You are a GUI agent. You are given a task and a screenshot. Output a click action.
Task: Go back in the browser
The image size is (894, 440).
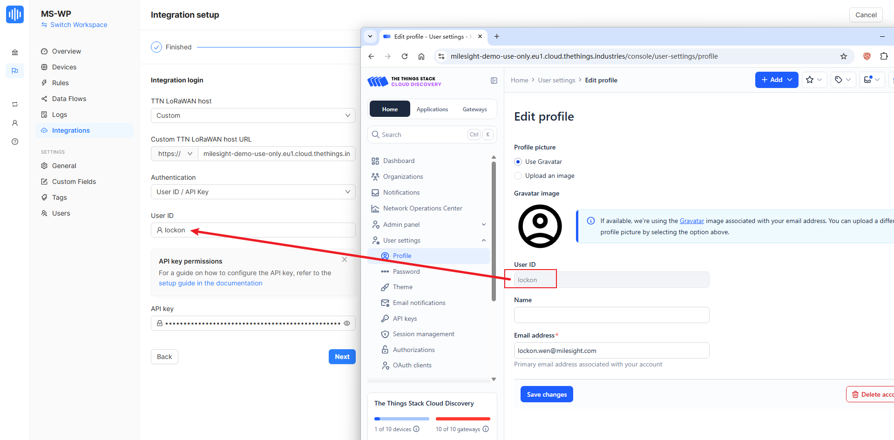point(371,56)
